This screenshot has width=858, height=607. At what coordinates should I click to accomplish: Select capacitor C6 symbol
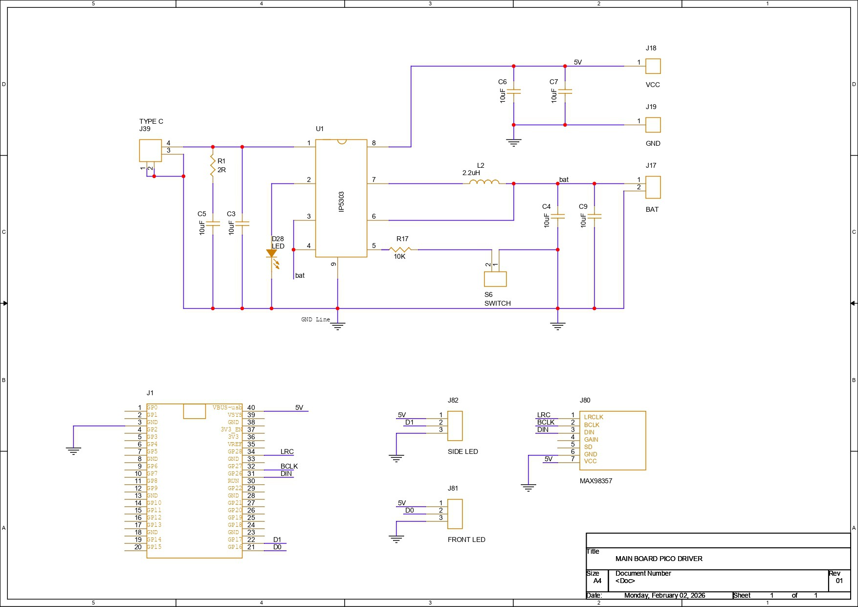coord(513,91)
